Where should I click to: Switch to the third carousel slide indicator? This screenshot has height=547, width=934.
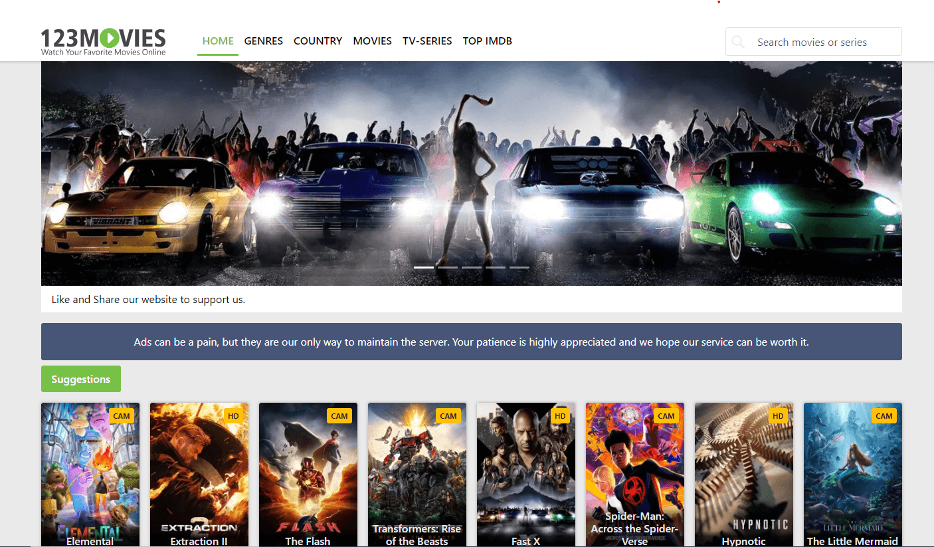472,267
